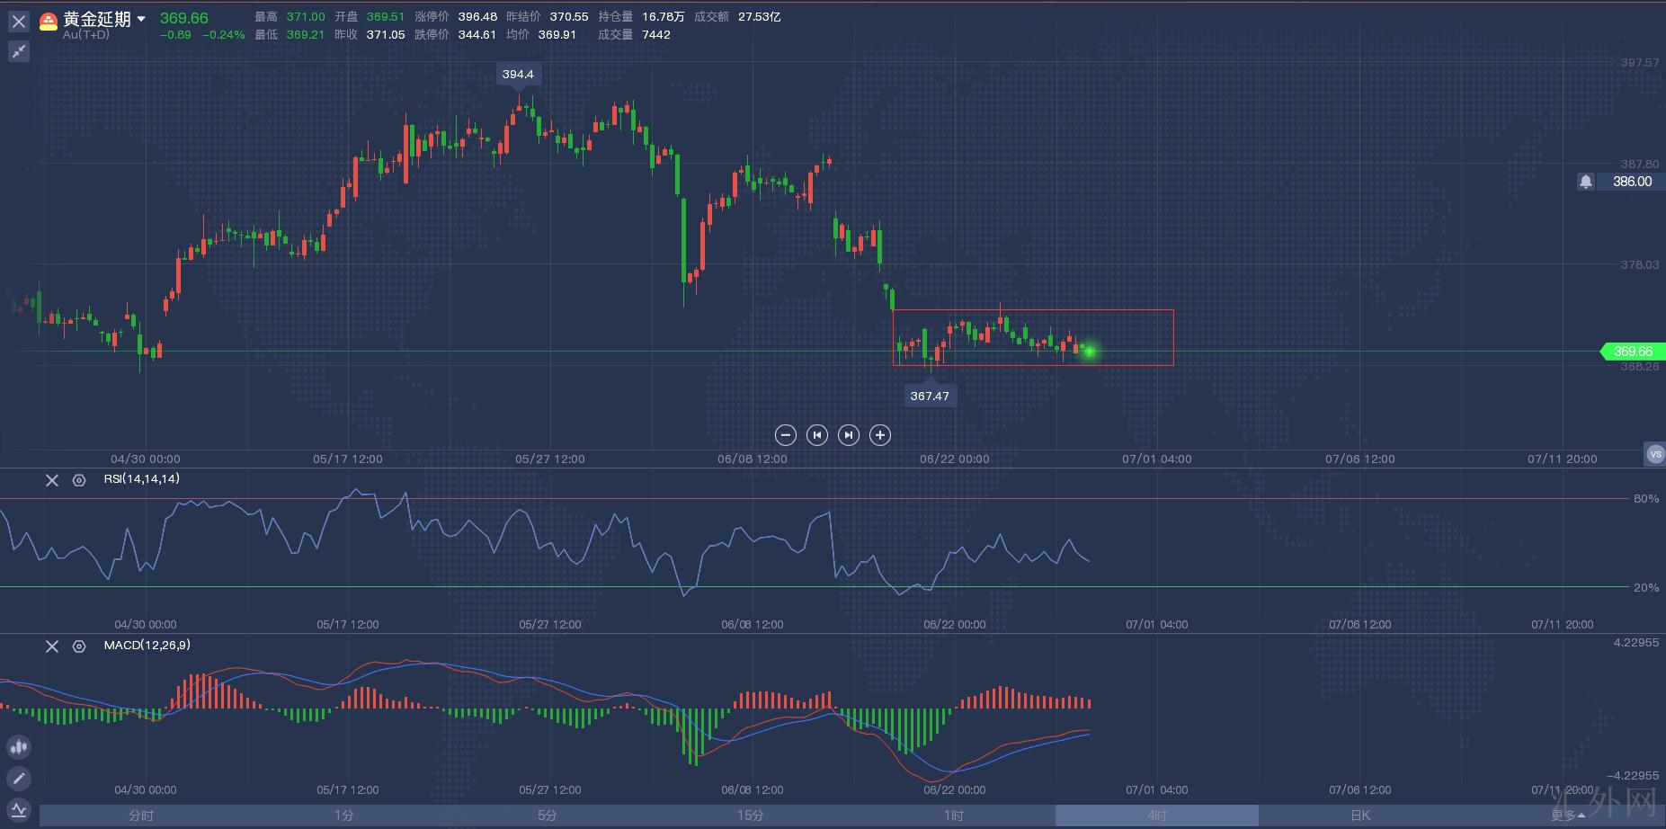
Task: Expand the 更多 timeframe menu
Action: click(1568, 816)
